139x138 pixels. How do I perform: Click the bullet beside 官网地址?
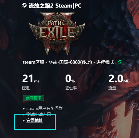click(x=24, y=121)
